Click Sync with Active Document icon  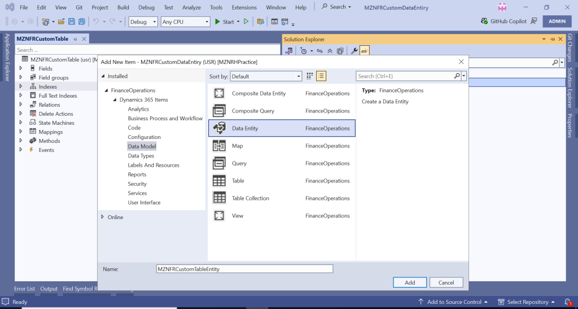click(x=319, y=51)
